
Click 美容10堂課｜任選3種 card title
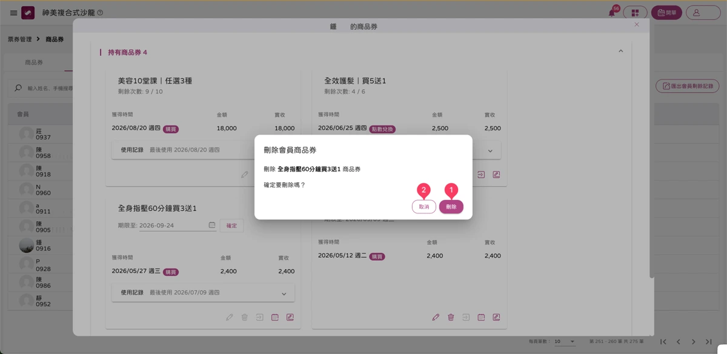click(155, 81)
